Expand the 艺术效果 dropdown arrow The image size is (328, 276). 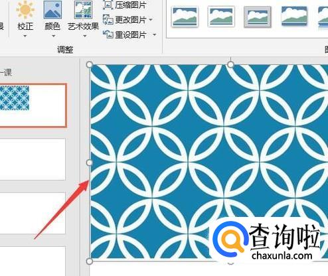(x=85, y=36)
